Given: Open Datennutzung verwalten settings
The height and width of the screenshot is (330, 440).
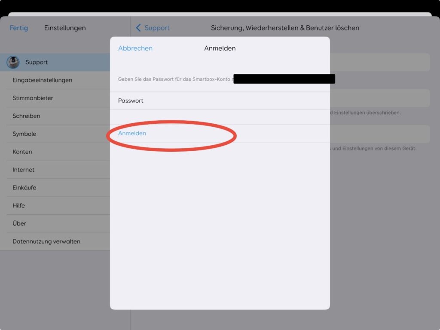Looking at the screenshot, I should [x=46, y=241].
